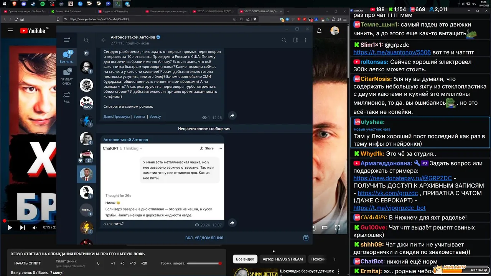Select the Похожие chip
The image size is (491, 276).
(x=318, y=259)
